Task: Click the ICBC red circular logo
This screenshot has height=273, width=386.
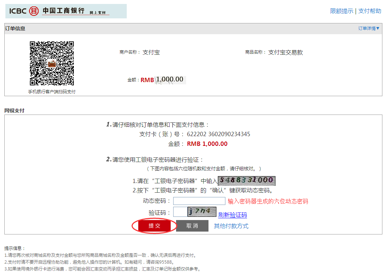Action: pos(33,11)
